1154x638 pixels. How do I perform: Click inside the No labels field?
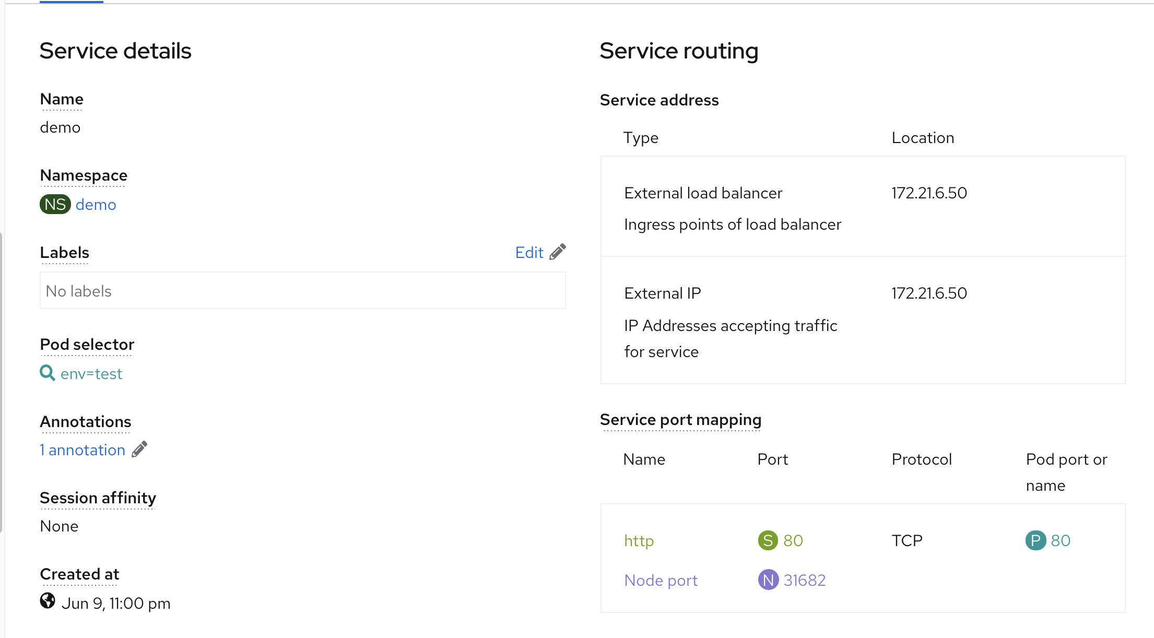[303, 291]
